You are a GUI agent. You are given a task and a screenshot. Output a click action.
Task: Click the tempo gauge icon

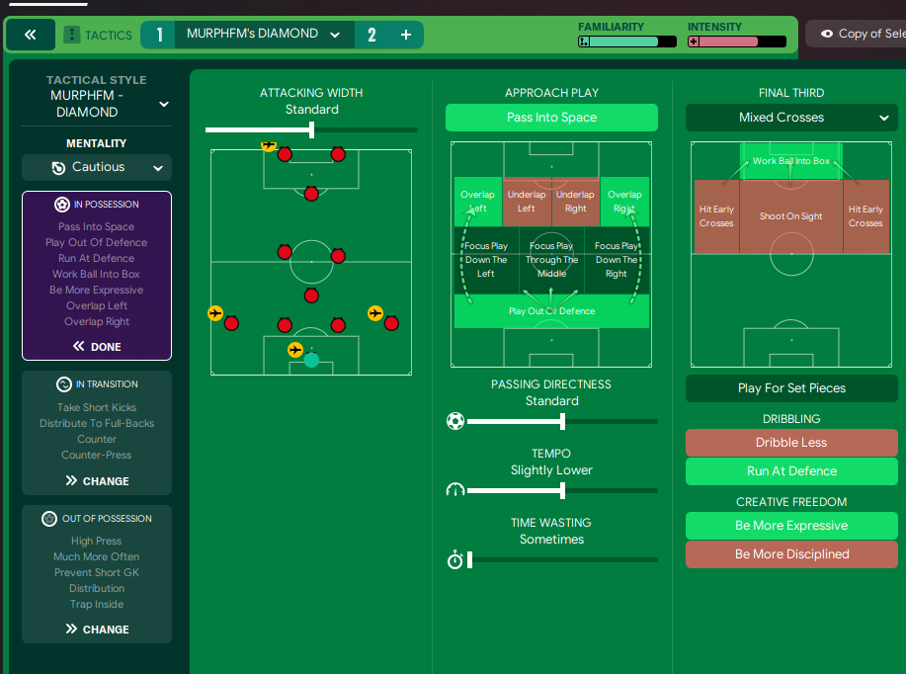pyautogui.click(x=455, y=490)
